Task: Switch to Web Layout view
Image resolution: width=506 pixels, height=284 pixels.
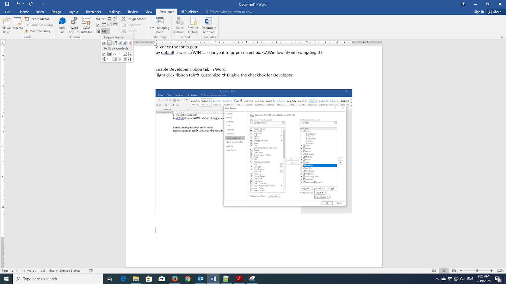Action: click(x=454, y=270)
